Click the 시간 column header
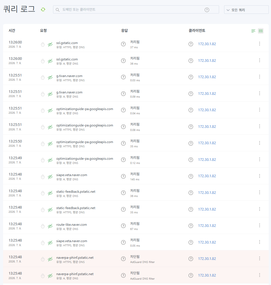The width and height of the screenshot is (271, 285). [x=12, y=30]
